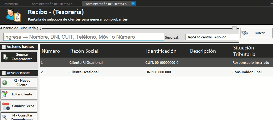Collapse the Acciones básicas section
This screenshot has height=120, width=273.
[x=4, y=47]
